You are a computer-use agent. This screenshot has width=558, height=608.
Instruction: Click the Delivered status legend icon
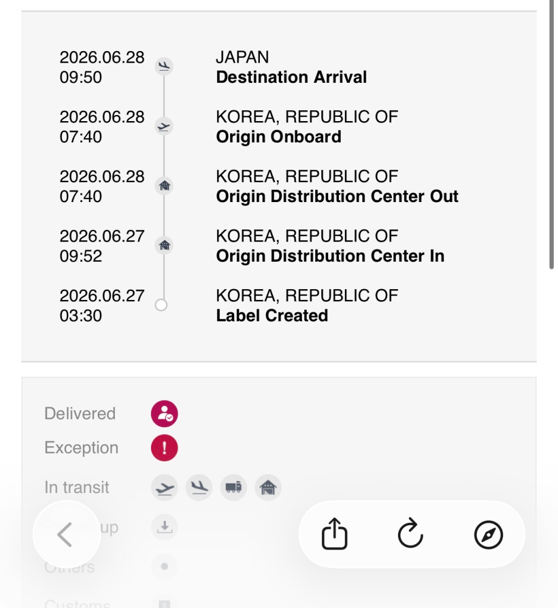tap(164, 414)
